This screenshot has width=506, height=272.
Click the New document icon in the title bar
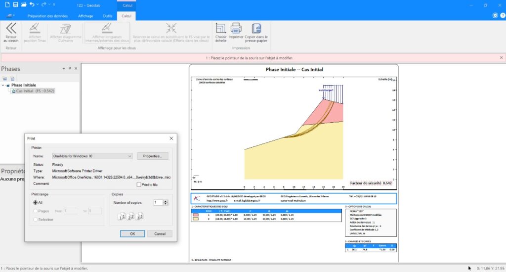[7, 4]
